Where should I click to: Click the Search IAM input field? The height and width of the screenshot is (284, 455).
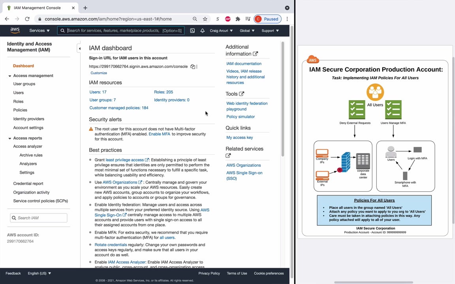point(39,218)
